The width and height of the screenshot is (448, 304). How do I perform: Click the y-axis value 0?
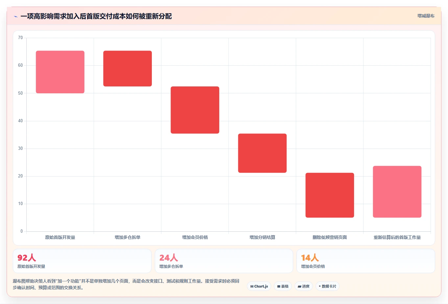22,231
